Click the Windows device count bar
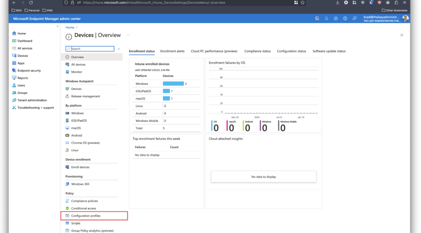 (173, 84)
